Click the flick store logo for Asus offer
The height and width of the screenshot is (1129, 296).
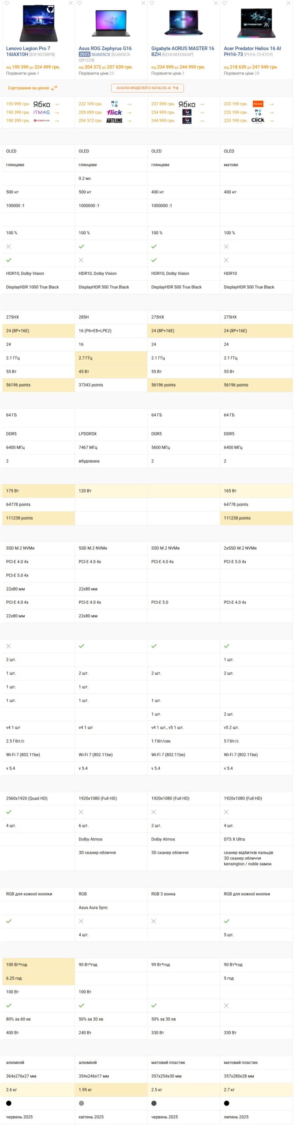point(114,112)
